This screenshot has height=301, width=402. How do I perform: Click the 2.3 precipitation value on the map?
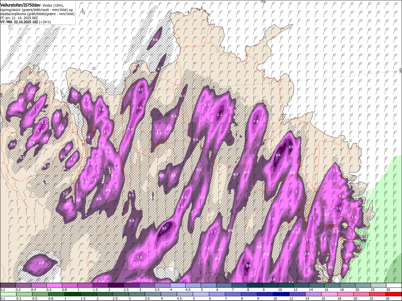[40, 131]
